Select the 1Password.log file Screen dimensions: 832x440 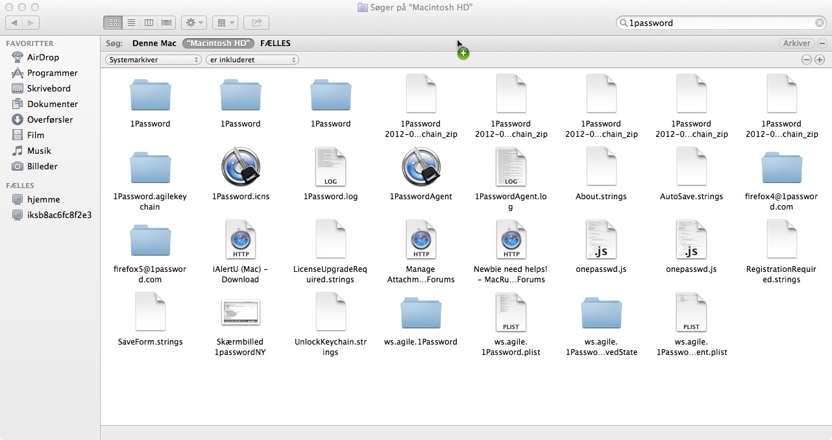pyautogui.click(x=331, y=168)
